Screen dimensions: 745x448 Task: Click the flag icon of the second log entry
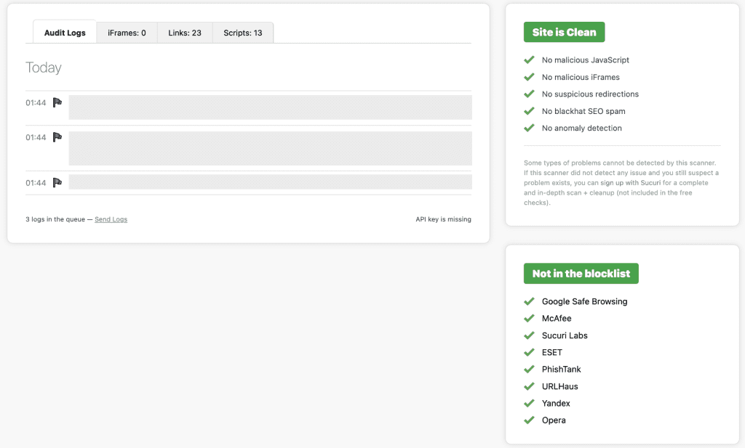(57, 137)
